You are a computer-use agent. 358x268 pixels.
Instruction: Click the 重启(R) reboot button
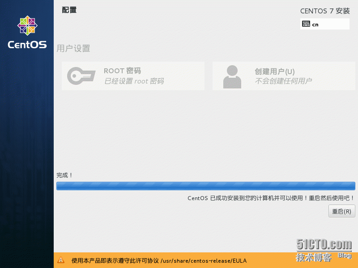pos(341,211)
